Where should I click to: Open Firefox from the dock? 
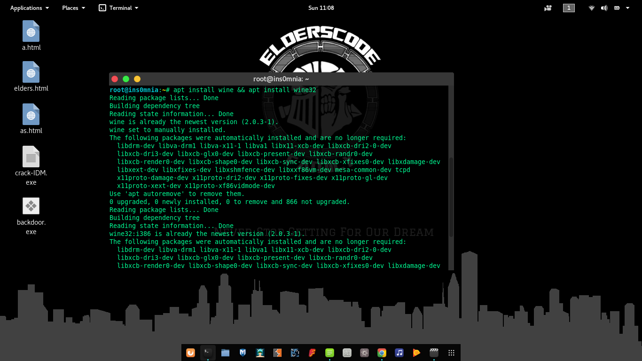(x=190, y=353)
